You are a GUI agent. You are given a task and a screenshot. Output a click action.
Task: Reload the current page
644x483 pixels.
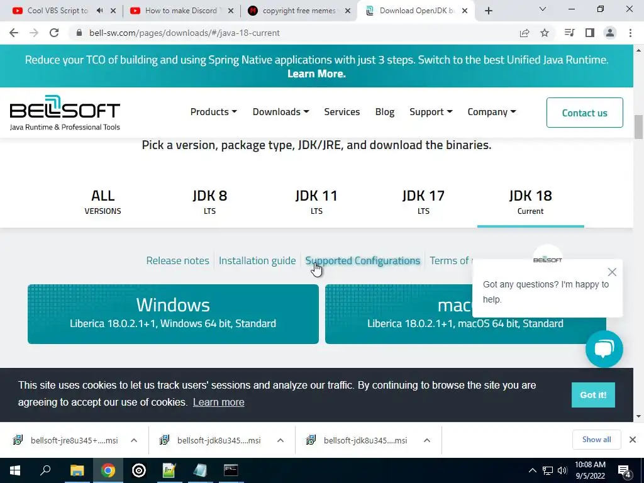tap(54, 33)
